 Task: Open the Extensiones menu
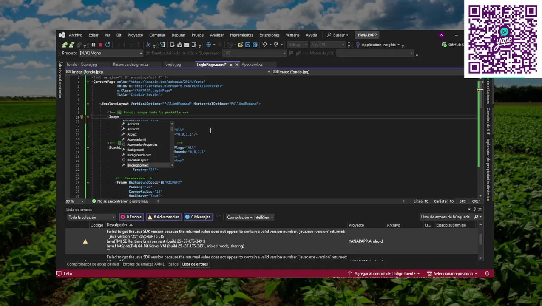click(x=269, y=35)
